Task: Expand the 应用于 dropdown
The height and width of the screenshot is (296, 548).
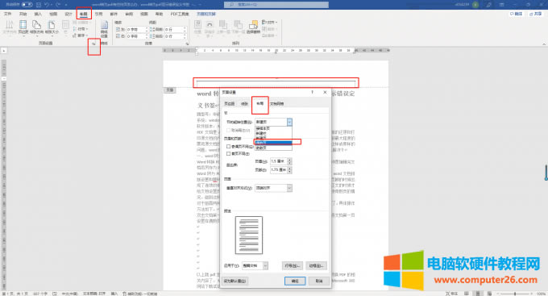Action: click(255, 266)
